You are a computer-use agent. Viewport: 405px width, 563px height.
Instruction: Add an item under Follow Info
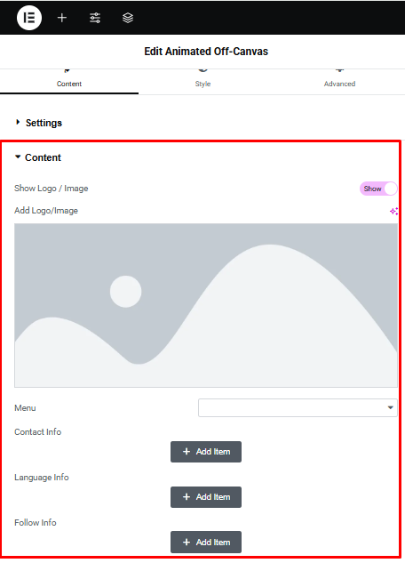206,543
